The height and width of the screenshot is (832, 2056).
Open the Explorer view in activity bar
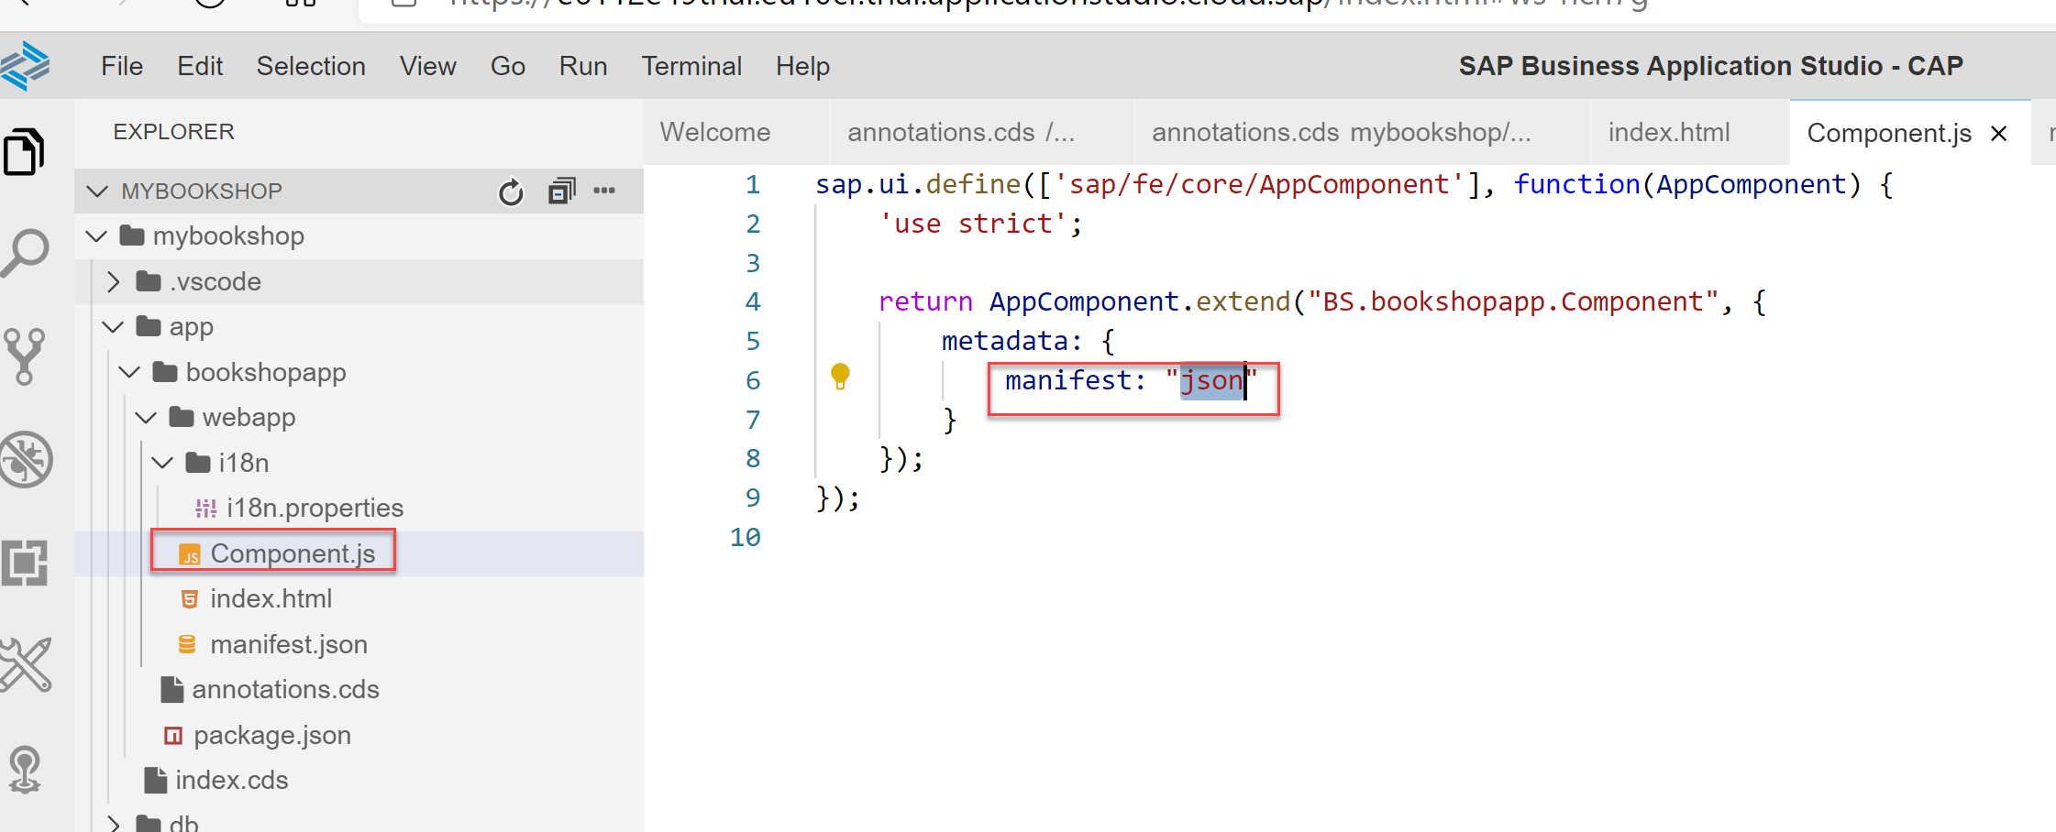click(x=25, y=151)
